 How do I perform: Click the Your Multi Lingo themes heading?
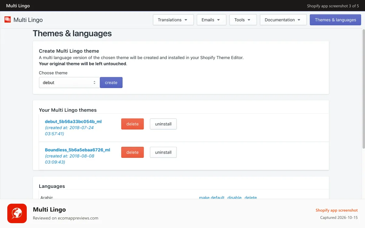click(x=68, y=110)
